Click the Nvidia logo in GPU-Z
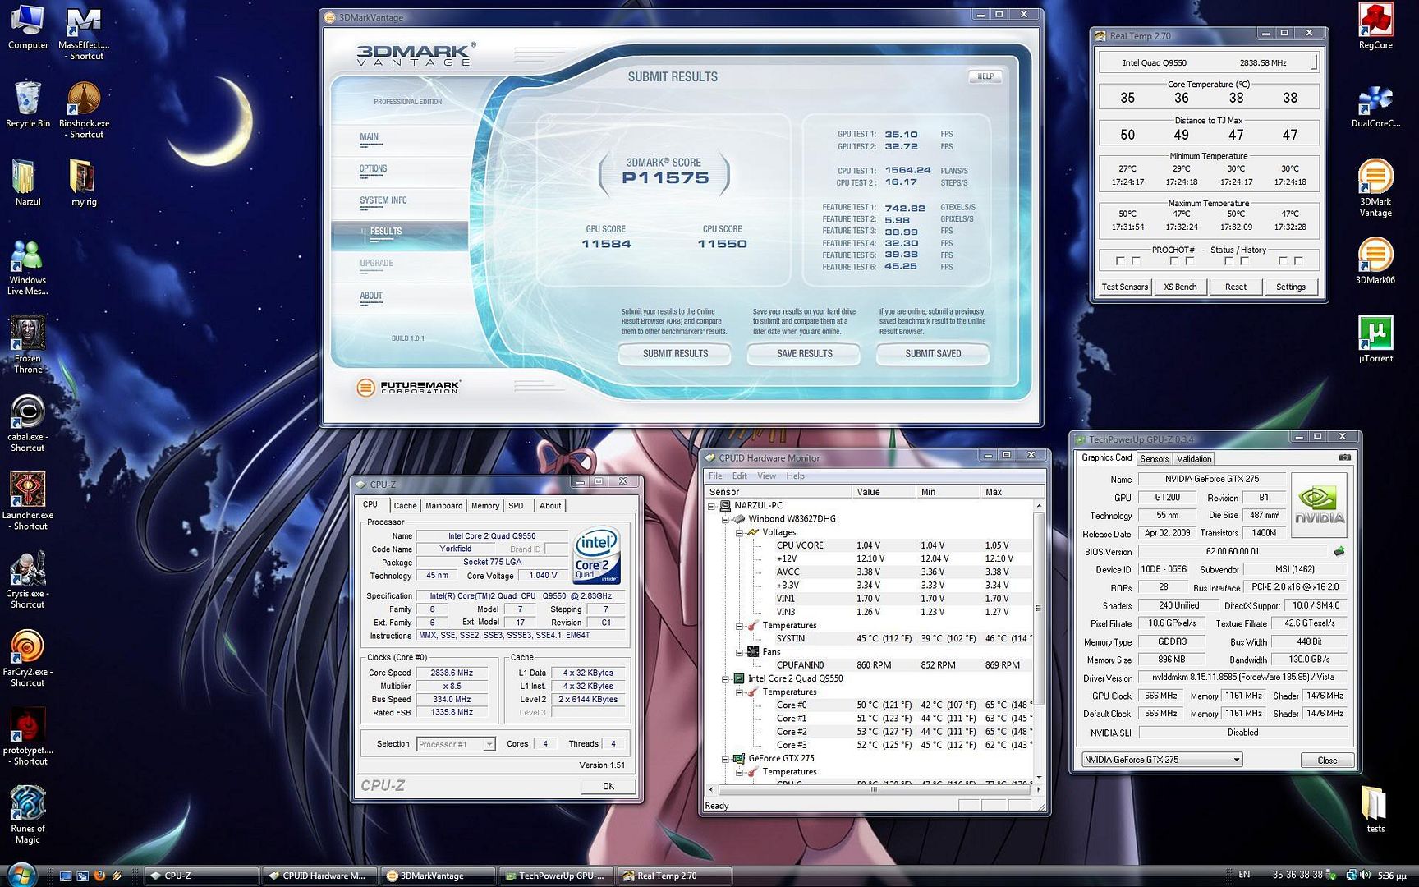The width and height of the screenshot is (1419, 887). click(x=1318, y=504)
